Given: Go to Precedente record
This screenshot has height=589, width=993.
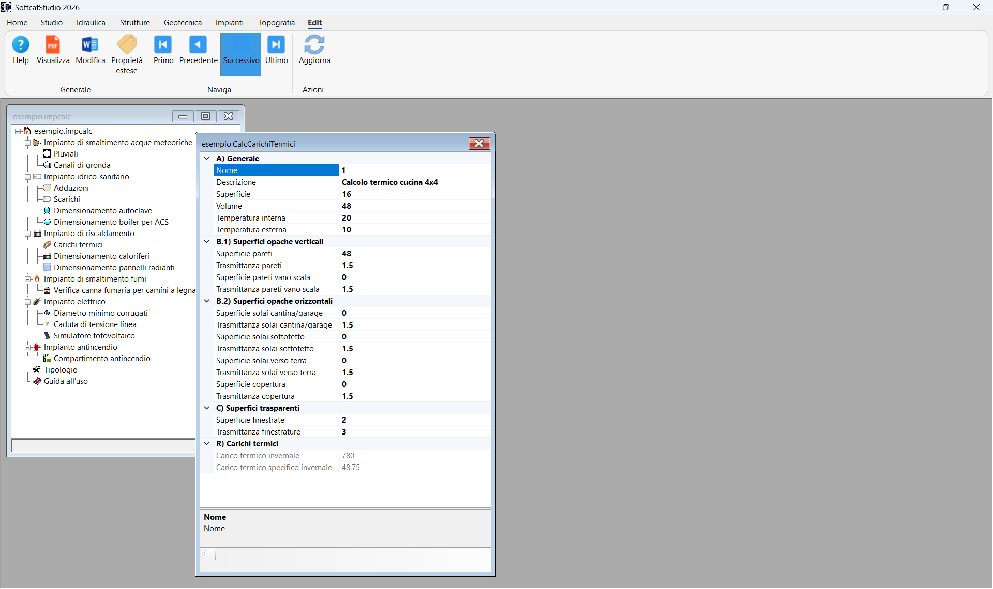Looking at the screenshot, I should coord(198,51).
